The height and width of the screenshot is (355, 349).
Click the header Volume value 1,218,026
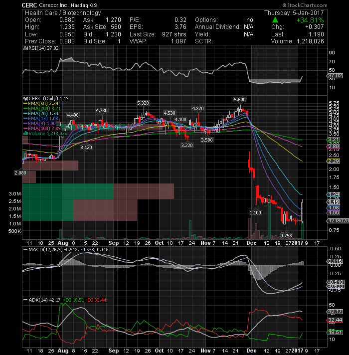pos(310,41)
